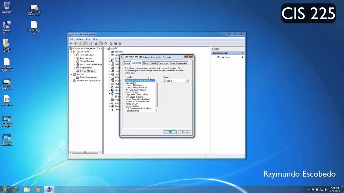Select Performance in the left tree

[86, 68]
